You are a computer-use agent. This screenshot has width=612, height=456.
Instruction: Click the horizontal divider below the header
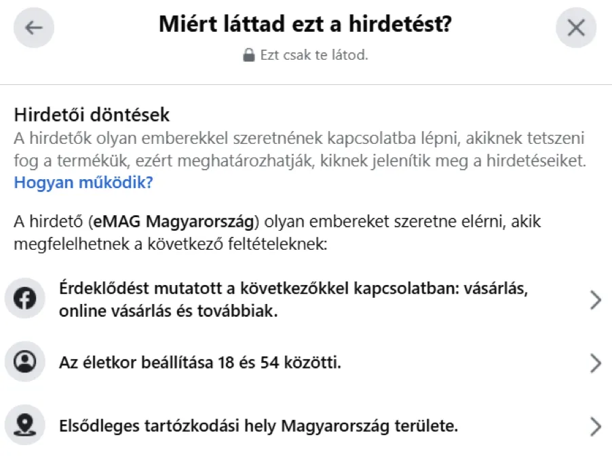point(306,84)
